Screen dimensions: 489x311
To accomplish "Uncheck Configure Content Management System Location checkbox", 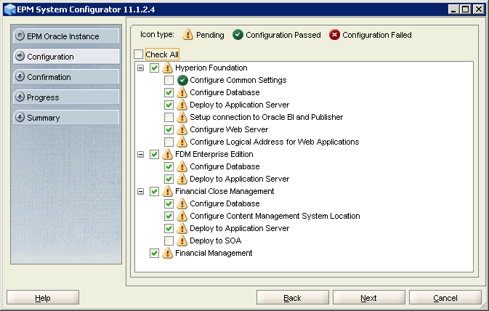I will (169, 216).
